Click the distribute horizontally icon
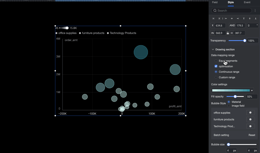Image resolution: width=260 pixels, height=153 pixels. (x=213, y=18)
